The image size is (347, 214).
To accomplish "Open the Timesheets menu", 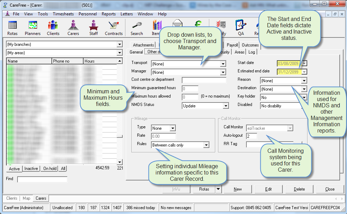I will pyautogui.click(x=63, y=14).
